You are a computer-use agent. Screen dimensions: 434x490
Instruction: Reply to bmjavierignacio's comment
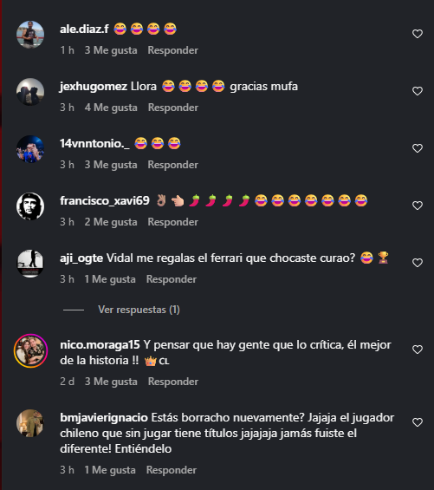click(172, 470)
